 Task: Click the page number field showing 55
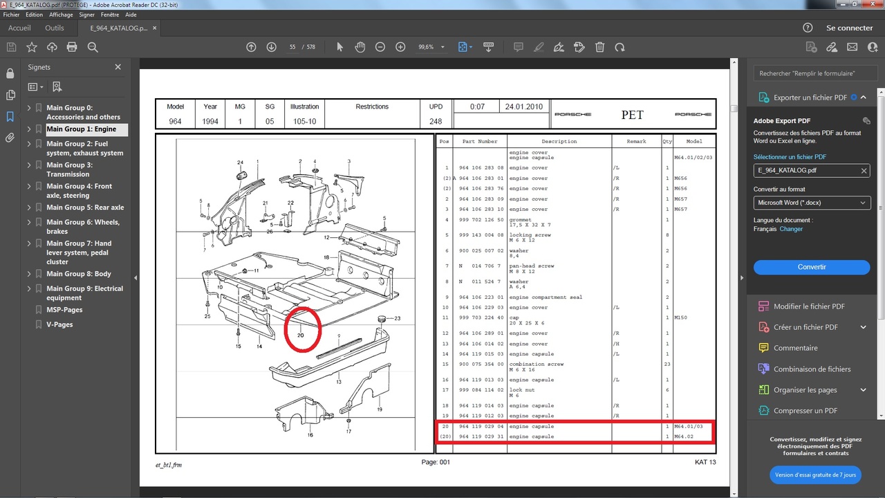click(x=292, y=47)
